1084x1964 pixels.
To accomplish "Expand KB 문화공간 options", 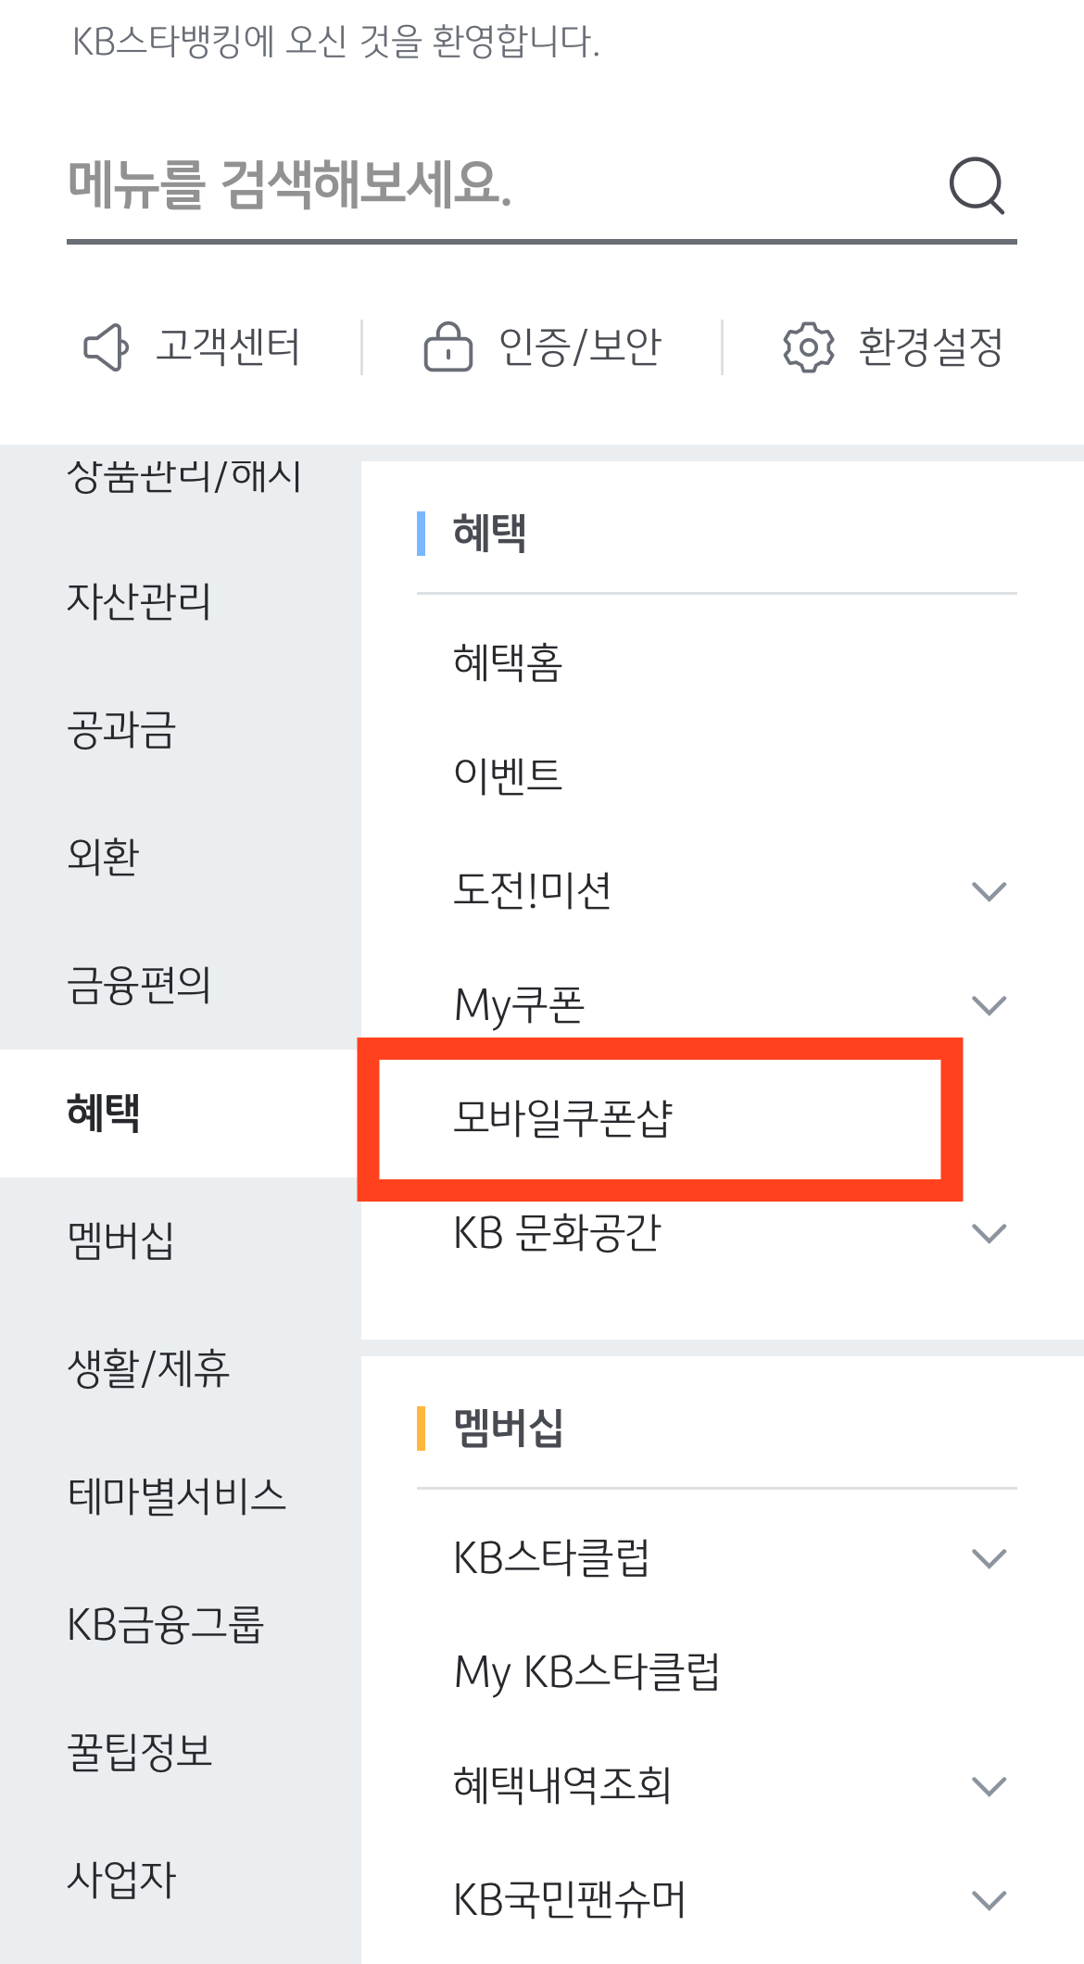I will [x=989, y=1232].
